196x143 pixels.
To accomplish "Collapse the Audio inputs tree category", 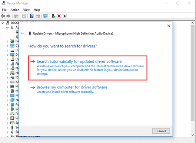I will 7,27.
